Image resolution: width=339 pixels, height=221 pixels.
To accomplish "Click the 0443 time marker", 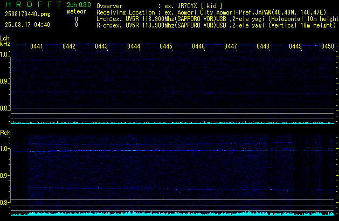I will pyautogui.click(x=101, y=46).
